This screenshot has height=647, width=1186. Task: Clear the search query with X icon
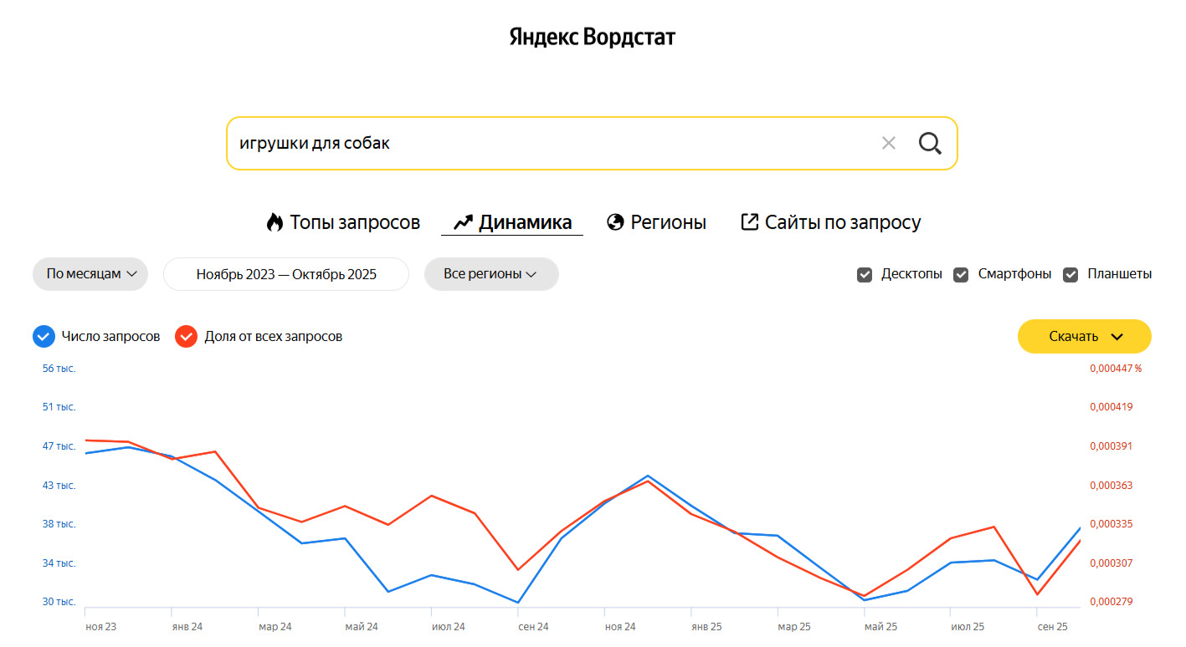(888, 143)
